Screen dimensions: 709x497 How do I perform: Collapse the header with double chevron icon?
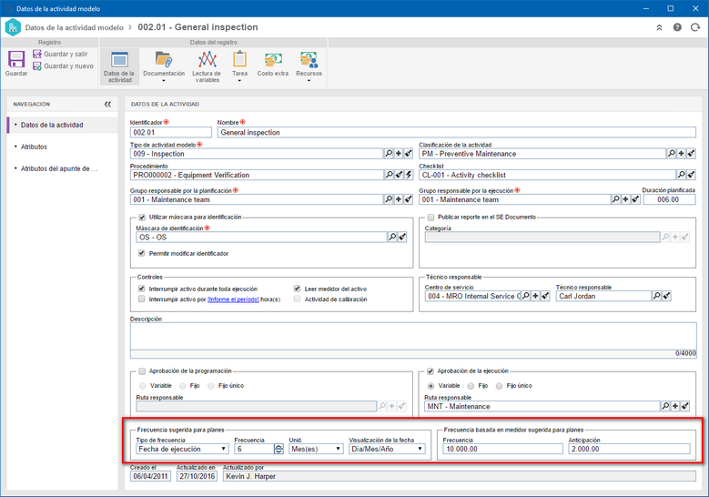(659, 27)
